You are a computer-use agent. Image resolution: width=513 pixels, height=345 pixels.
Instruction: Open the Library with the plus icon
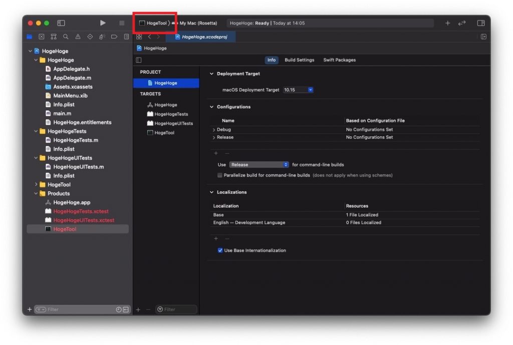[447, 23]
